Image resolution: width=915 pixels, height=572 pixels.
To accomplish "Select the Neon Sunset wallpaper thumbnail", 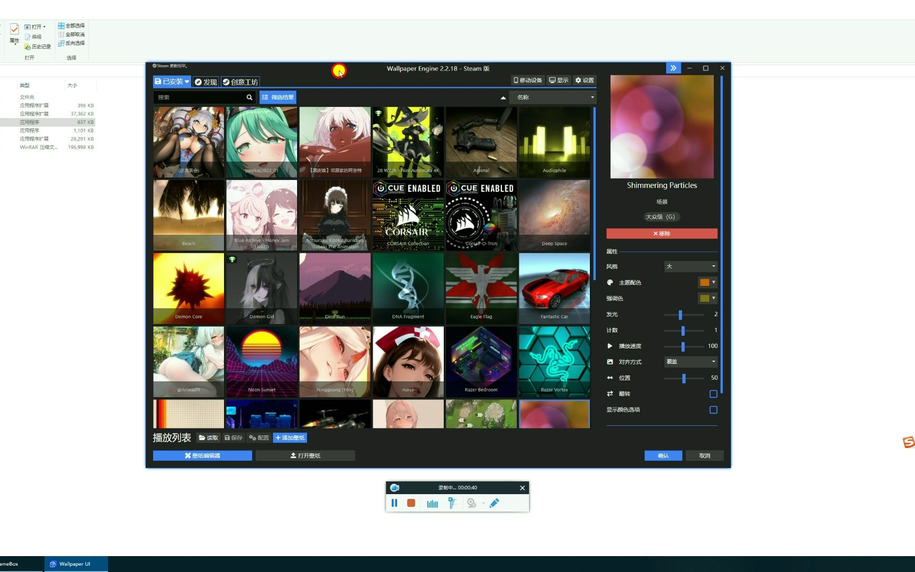I will click(262, 362).
